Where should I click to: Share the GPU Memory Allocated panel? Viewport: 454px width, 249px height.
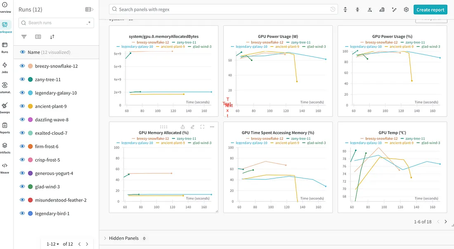(x=183, y=127)
